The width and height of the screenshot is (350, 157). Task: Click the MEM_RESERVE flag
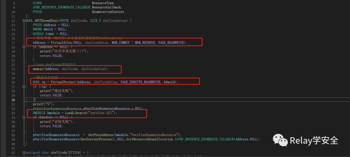pyautogui.click(x=145, y=42)
